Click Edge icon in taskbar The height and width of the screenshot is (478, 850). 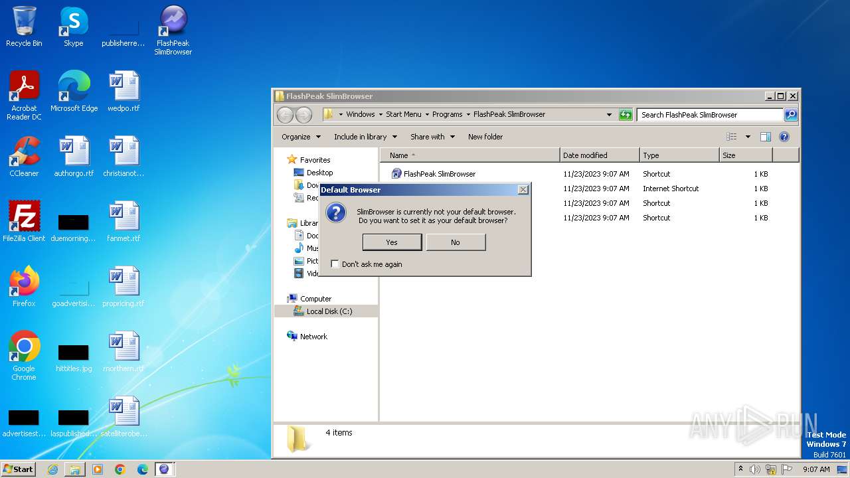coord(142,469)
